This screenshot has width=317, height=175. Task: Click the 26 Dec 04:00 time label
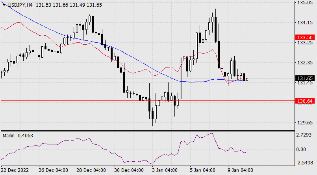[54, 170]
